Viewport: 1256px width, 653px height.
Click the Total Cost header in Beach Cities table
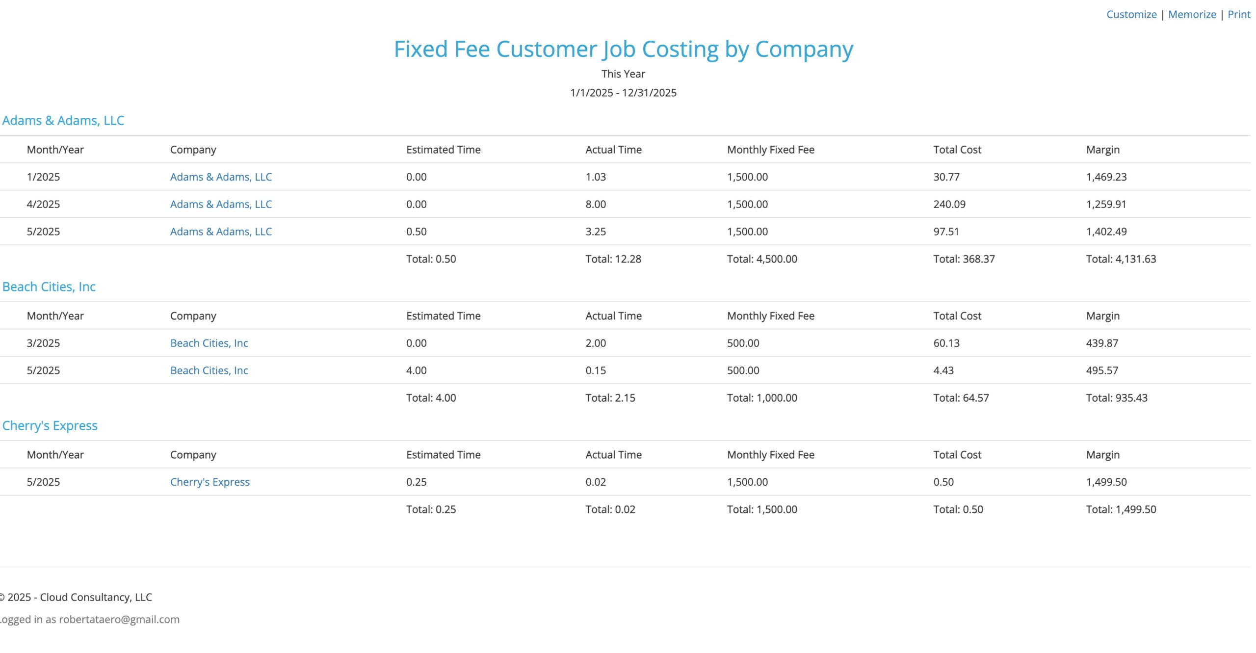coord(957,316)
